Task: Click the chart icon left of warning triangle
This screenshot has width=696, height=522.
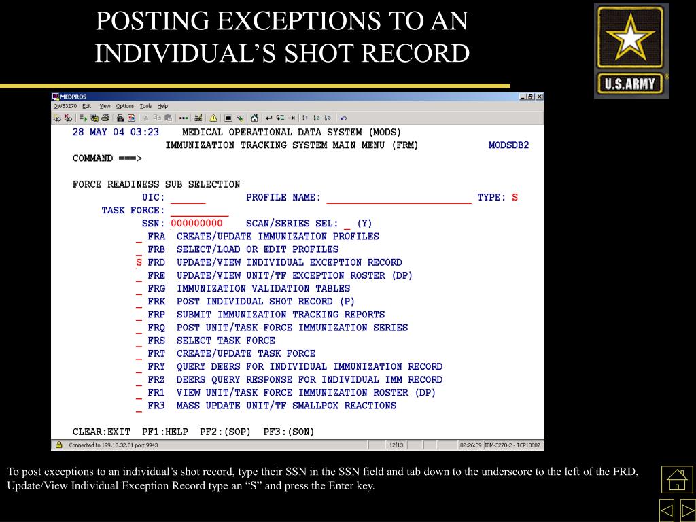Action: 198,118
